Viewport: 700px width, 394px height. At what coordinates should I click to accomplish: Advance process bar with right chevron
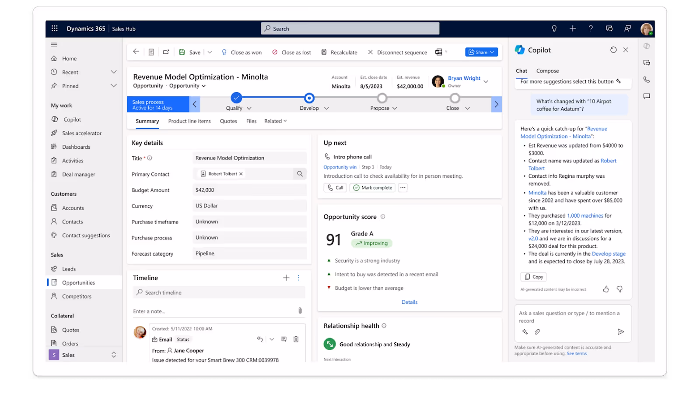coord(497,104)
